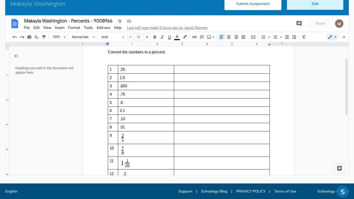Open the Normal text style dropdown
The image size is (354, 199).
tap(83, 37)
